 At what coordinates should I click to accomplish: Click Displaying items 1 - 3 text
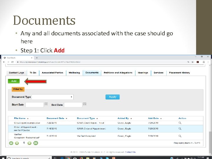pos(187,143)
